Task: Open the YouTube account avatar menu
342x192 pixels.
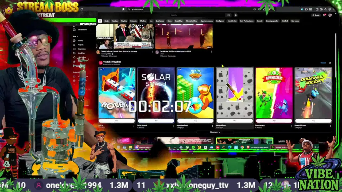Action: click(x=330, y=15)
